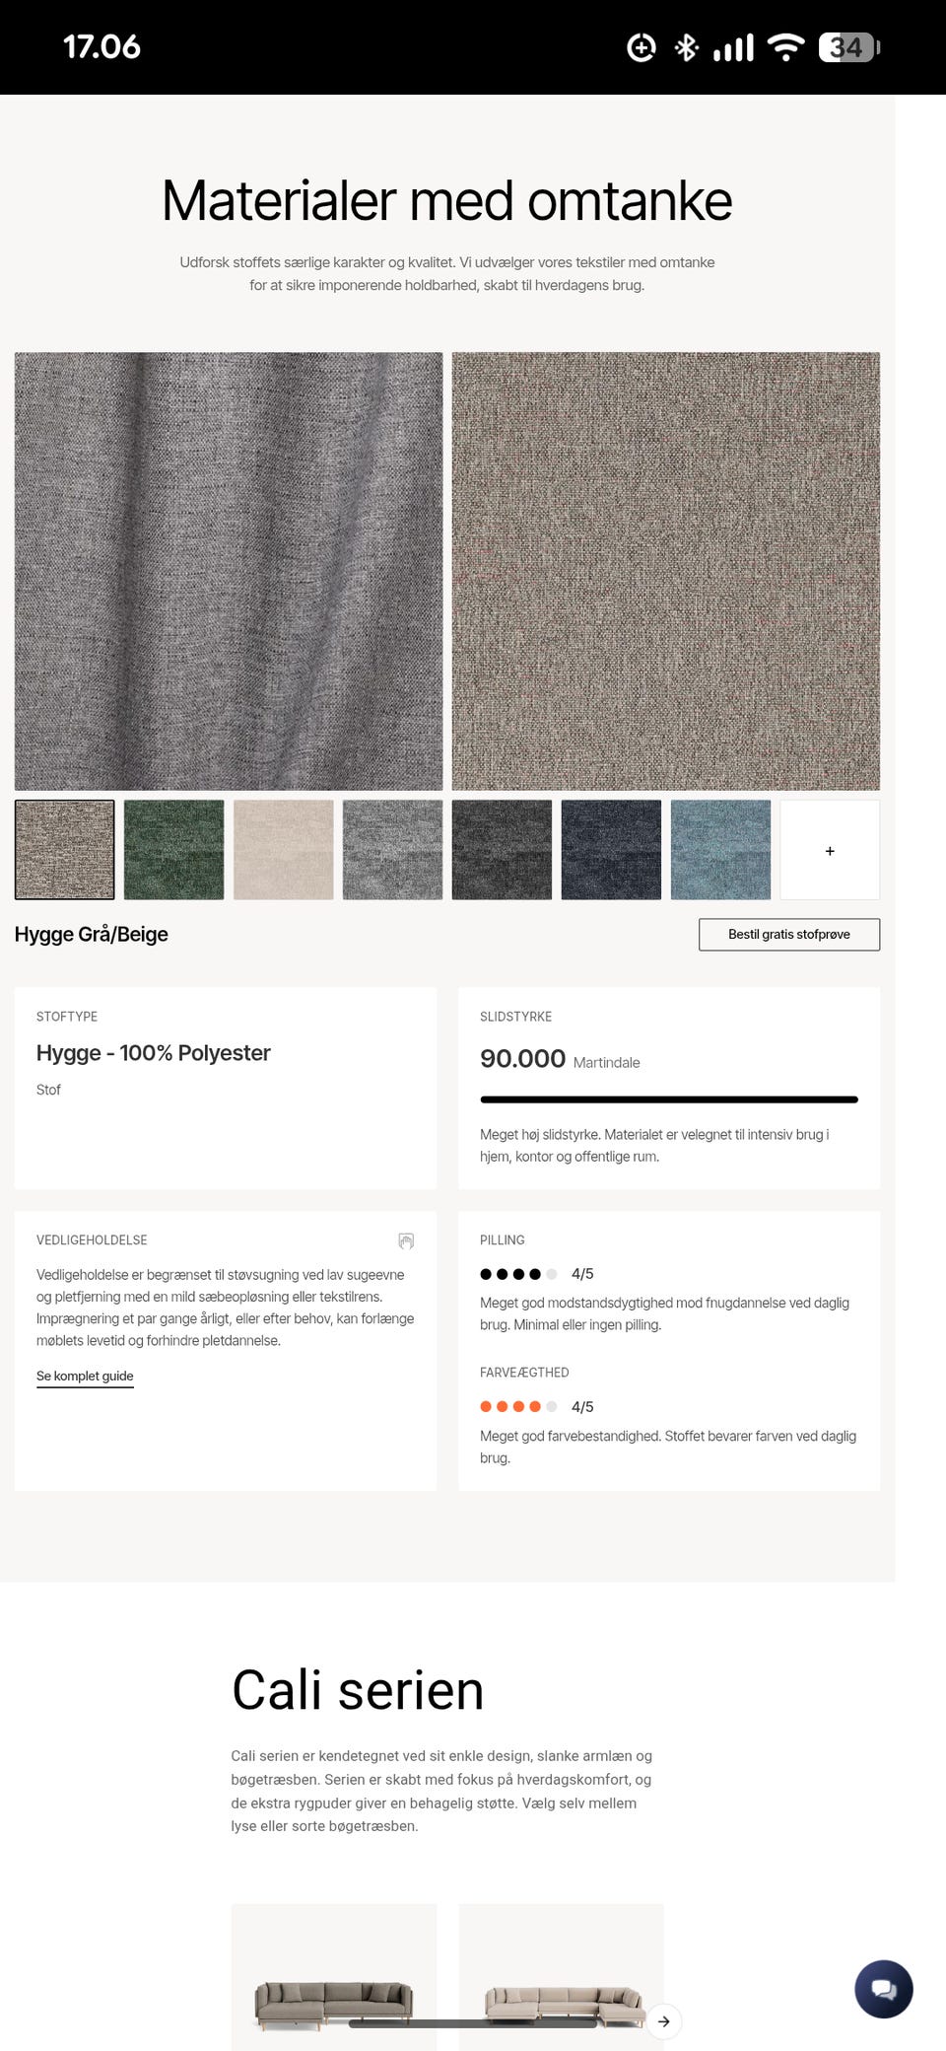Image resolution: width=946 pixels, height=2051 pixels.
Task: Tap the data saver status icon
Action: tap(642, 46)
